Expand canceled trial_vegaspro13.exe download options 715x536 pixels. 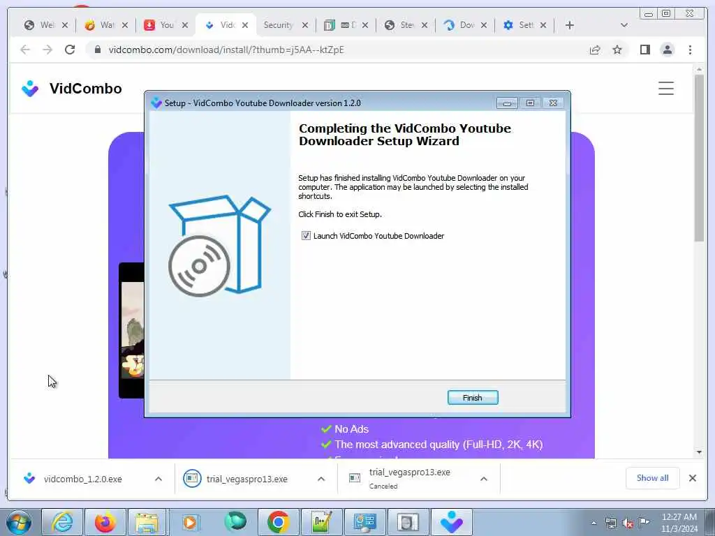pos(484,479)
